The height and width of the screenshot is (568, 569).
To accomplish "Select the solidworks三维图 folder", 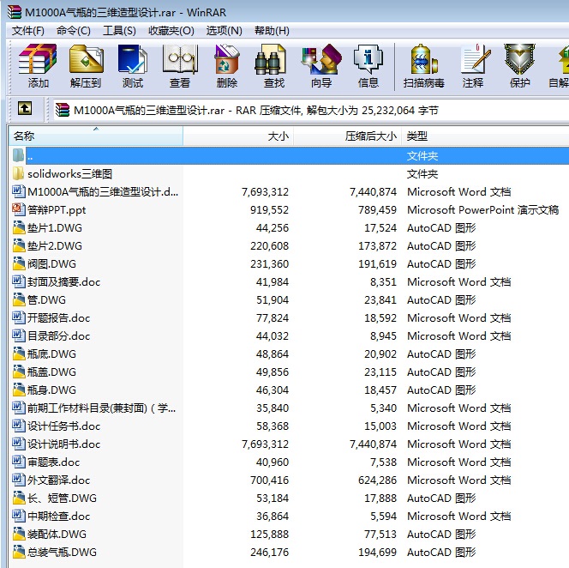I will 69,174.
